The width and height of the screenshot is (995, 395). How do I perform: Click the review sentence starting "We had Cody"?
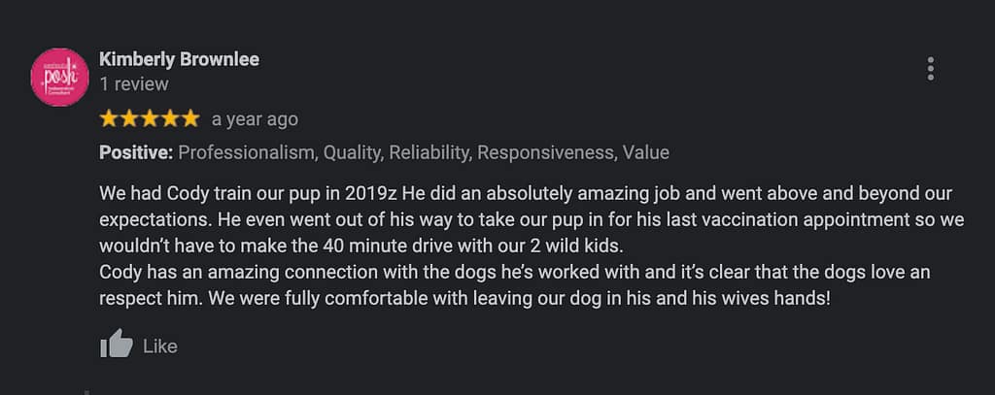pyautogui.click(x=525, y=193)
